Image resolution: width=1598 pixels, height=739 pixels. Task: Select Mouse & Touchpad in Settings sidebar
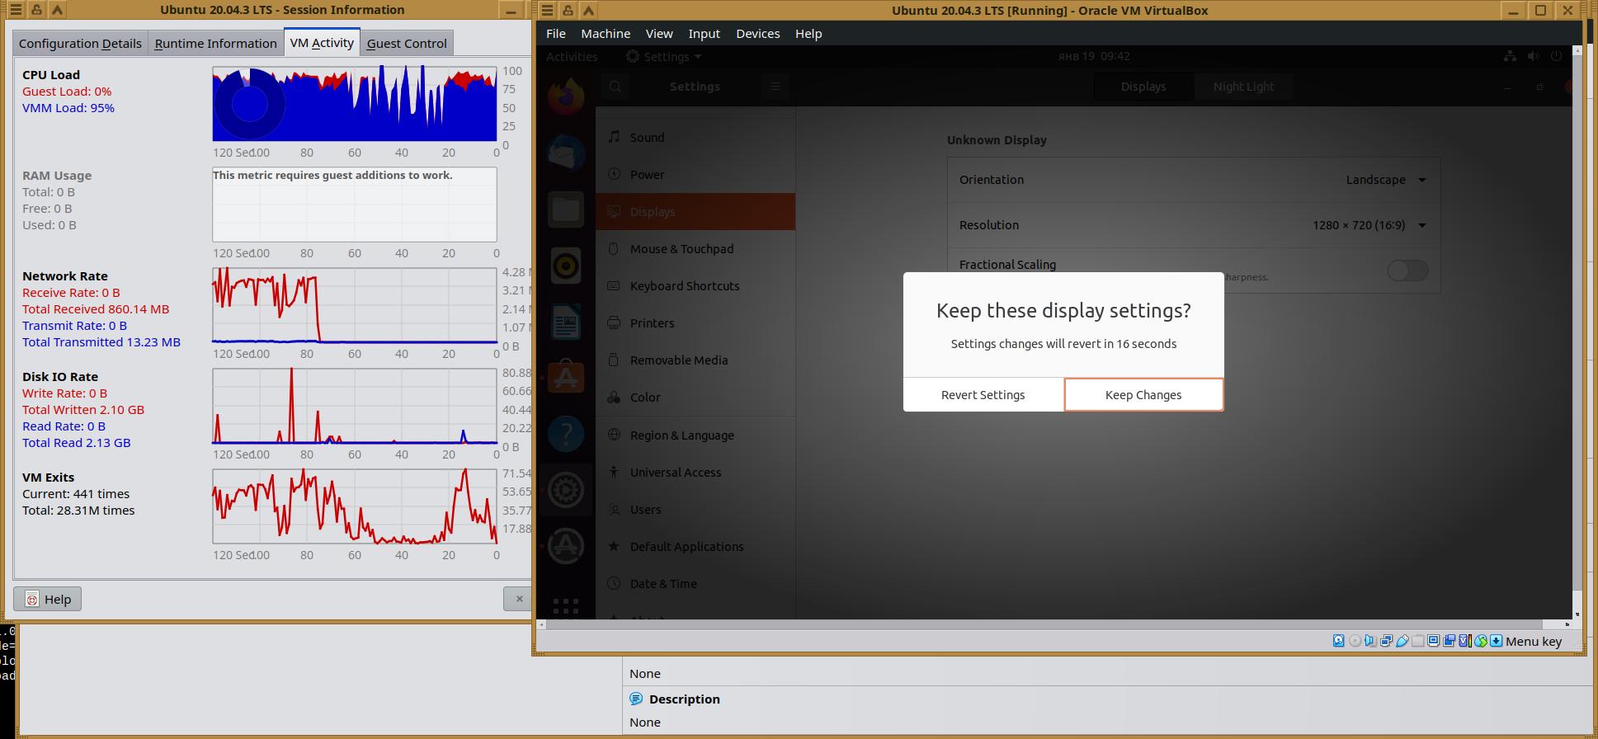695,249
